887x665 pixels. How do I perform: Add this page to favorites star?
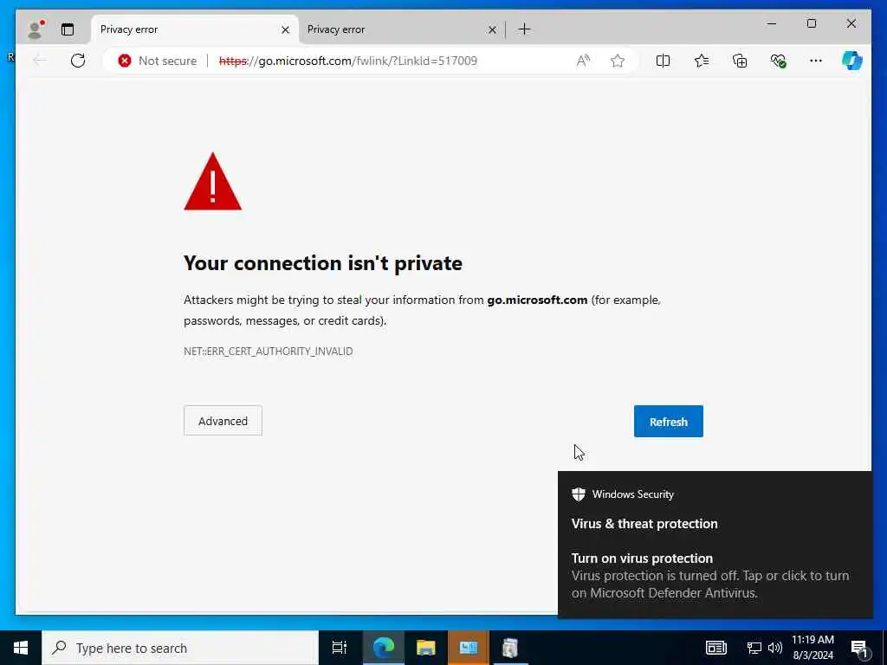click(618, 61)
